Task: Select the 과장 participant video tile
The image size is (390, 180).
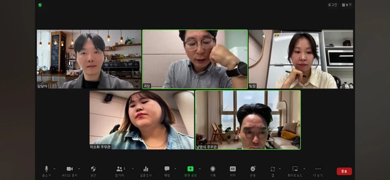Action: coord(195,59)
